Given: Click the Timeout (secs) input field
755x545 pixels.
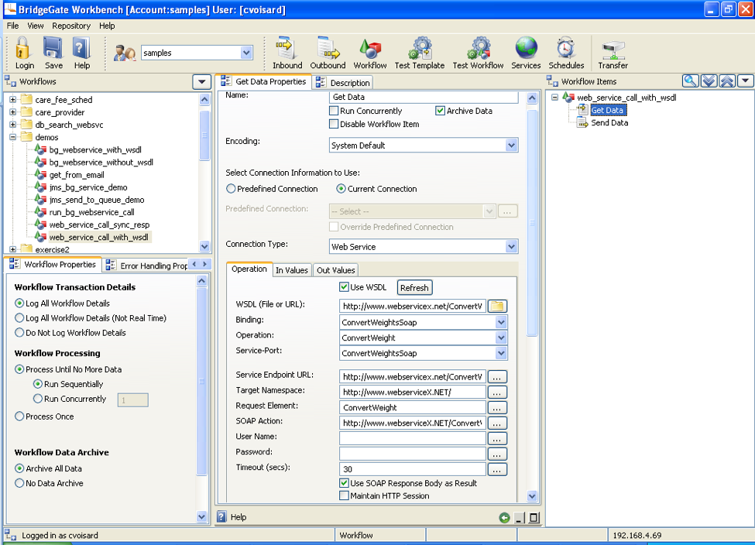Looking at the screenshot, I should [x=412, y=469].
